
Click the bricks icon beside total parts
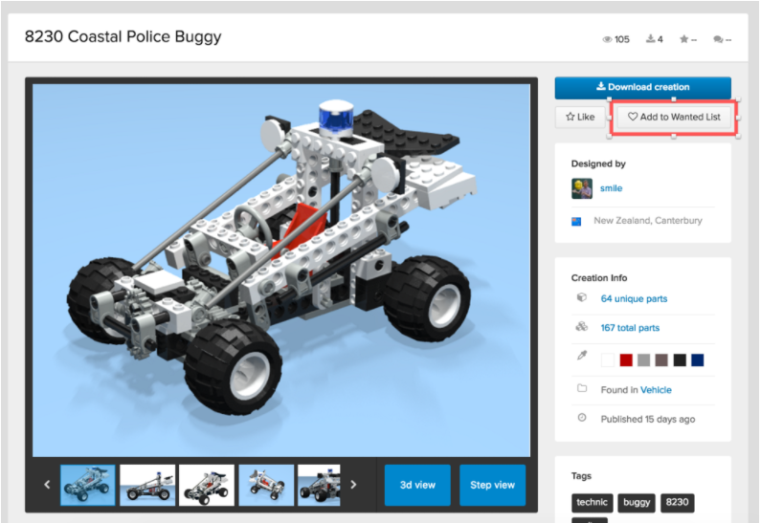pyautogui.click(x=581, y=326)
